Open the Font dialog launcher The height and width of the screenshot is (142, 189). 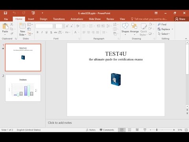click(79, 39)
